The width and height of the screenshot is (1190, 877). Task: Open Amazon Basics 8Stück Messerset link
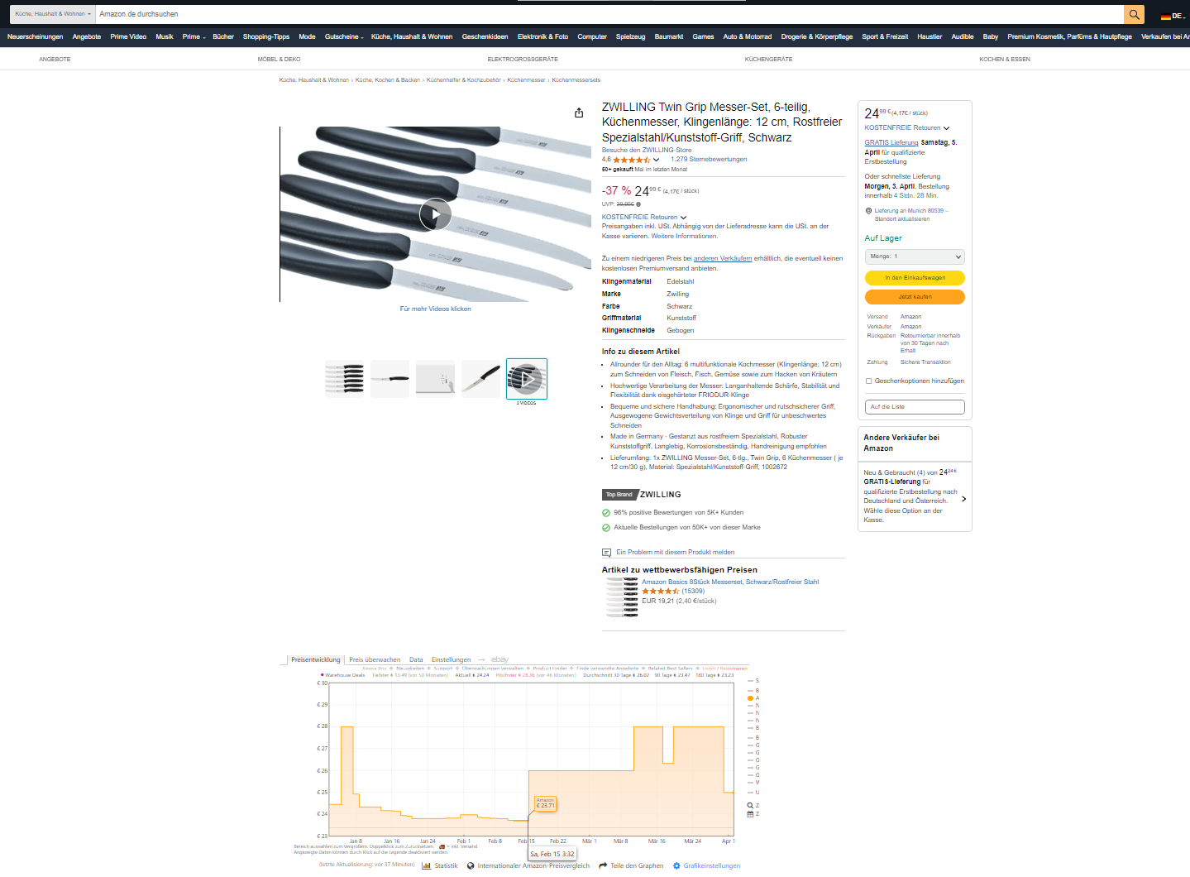click(730, 582)
